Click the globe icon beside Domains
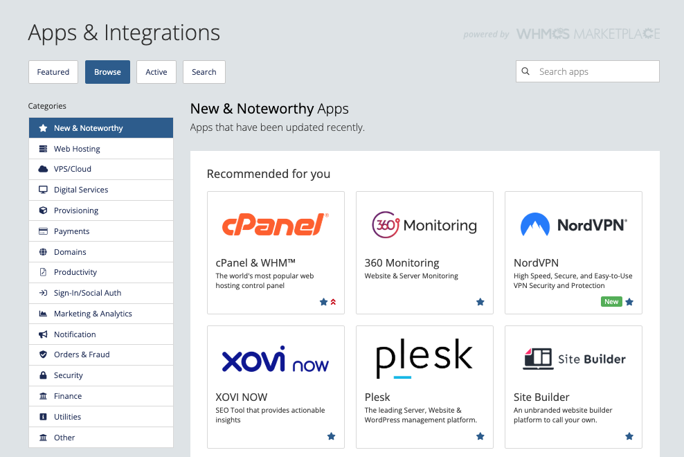This screenshot has height=457, width=684. point(43,252)
